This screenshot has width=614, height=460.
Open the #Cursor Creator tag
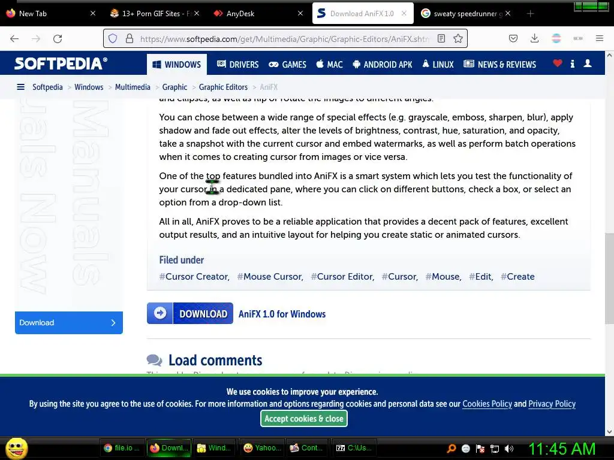pos(194,277)
